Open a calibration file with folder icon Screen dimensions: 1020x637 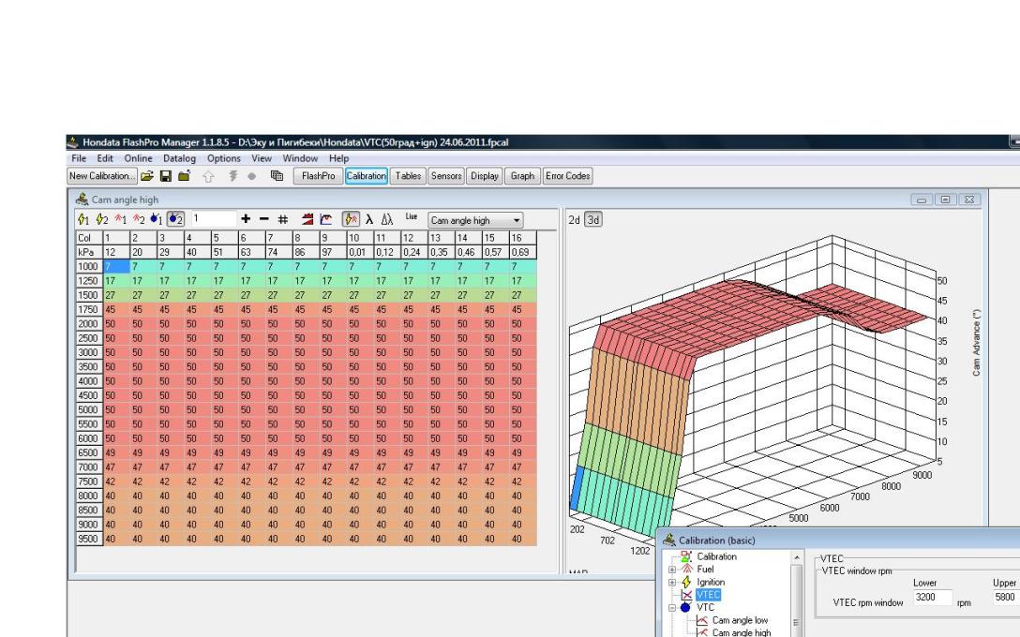147,176
